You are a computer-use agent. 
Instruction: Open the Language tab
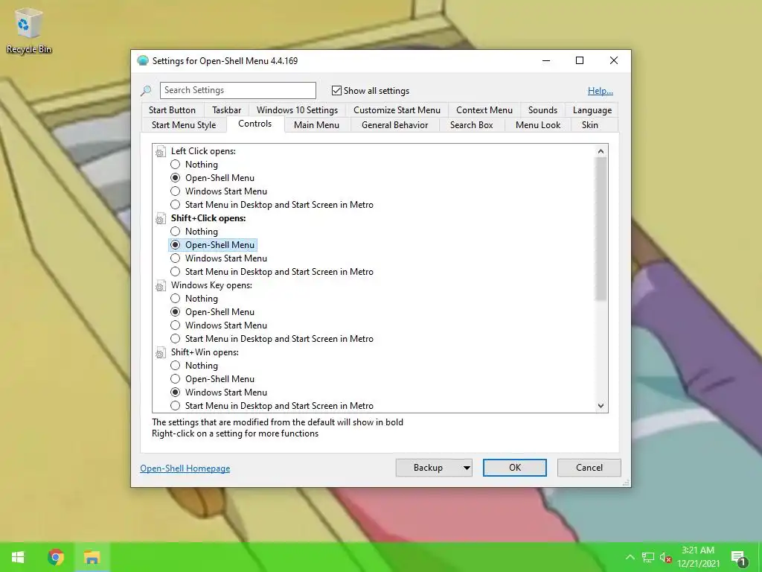(x=592, y=110)
